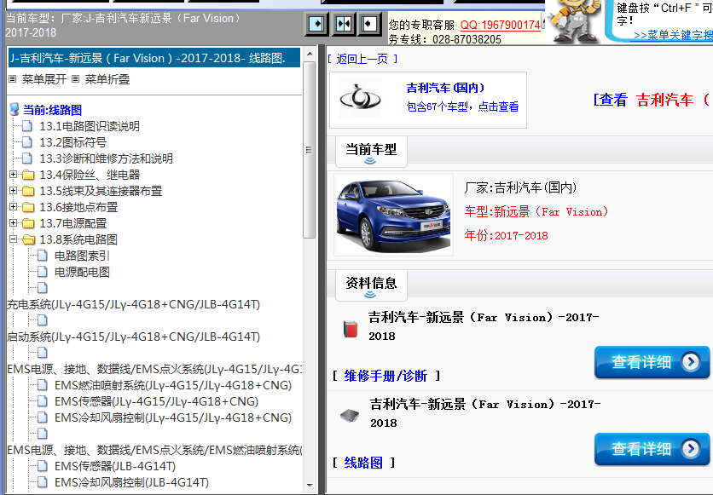The image size is (713, 495).
Task: Open the 线路图 link in 资料信息
Action: point(363,463)
